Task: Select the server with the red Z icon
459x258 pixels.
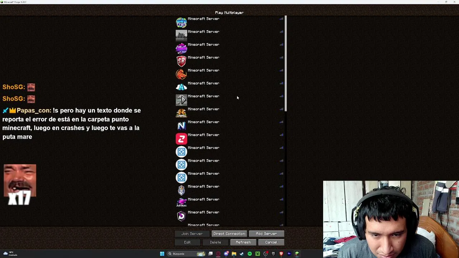Action: tap(229, 139)
